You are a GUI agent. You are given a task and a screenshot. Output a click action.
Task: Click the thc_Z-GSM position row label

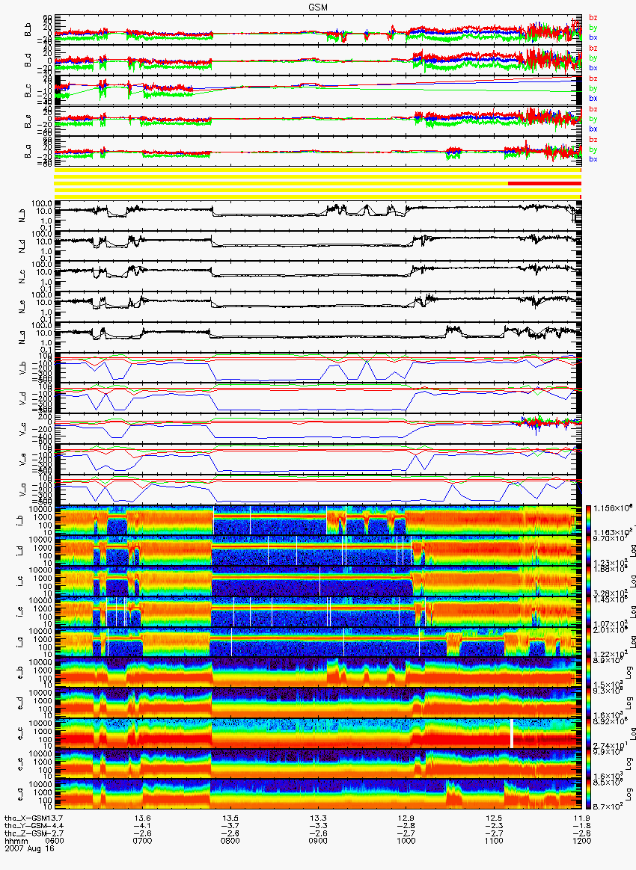coord(27,833)
